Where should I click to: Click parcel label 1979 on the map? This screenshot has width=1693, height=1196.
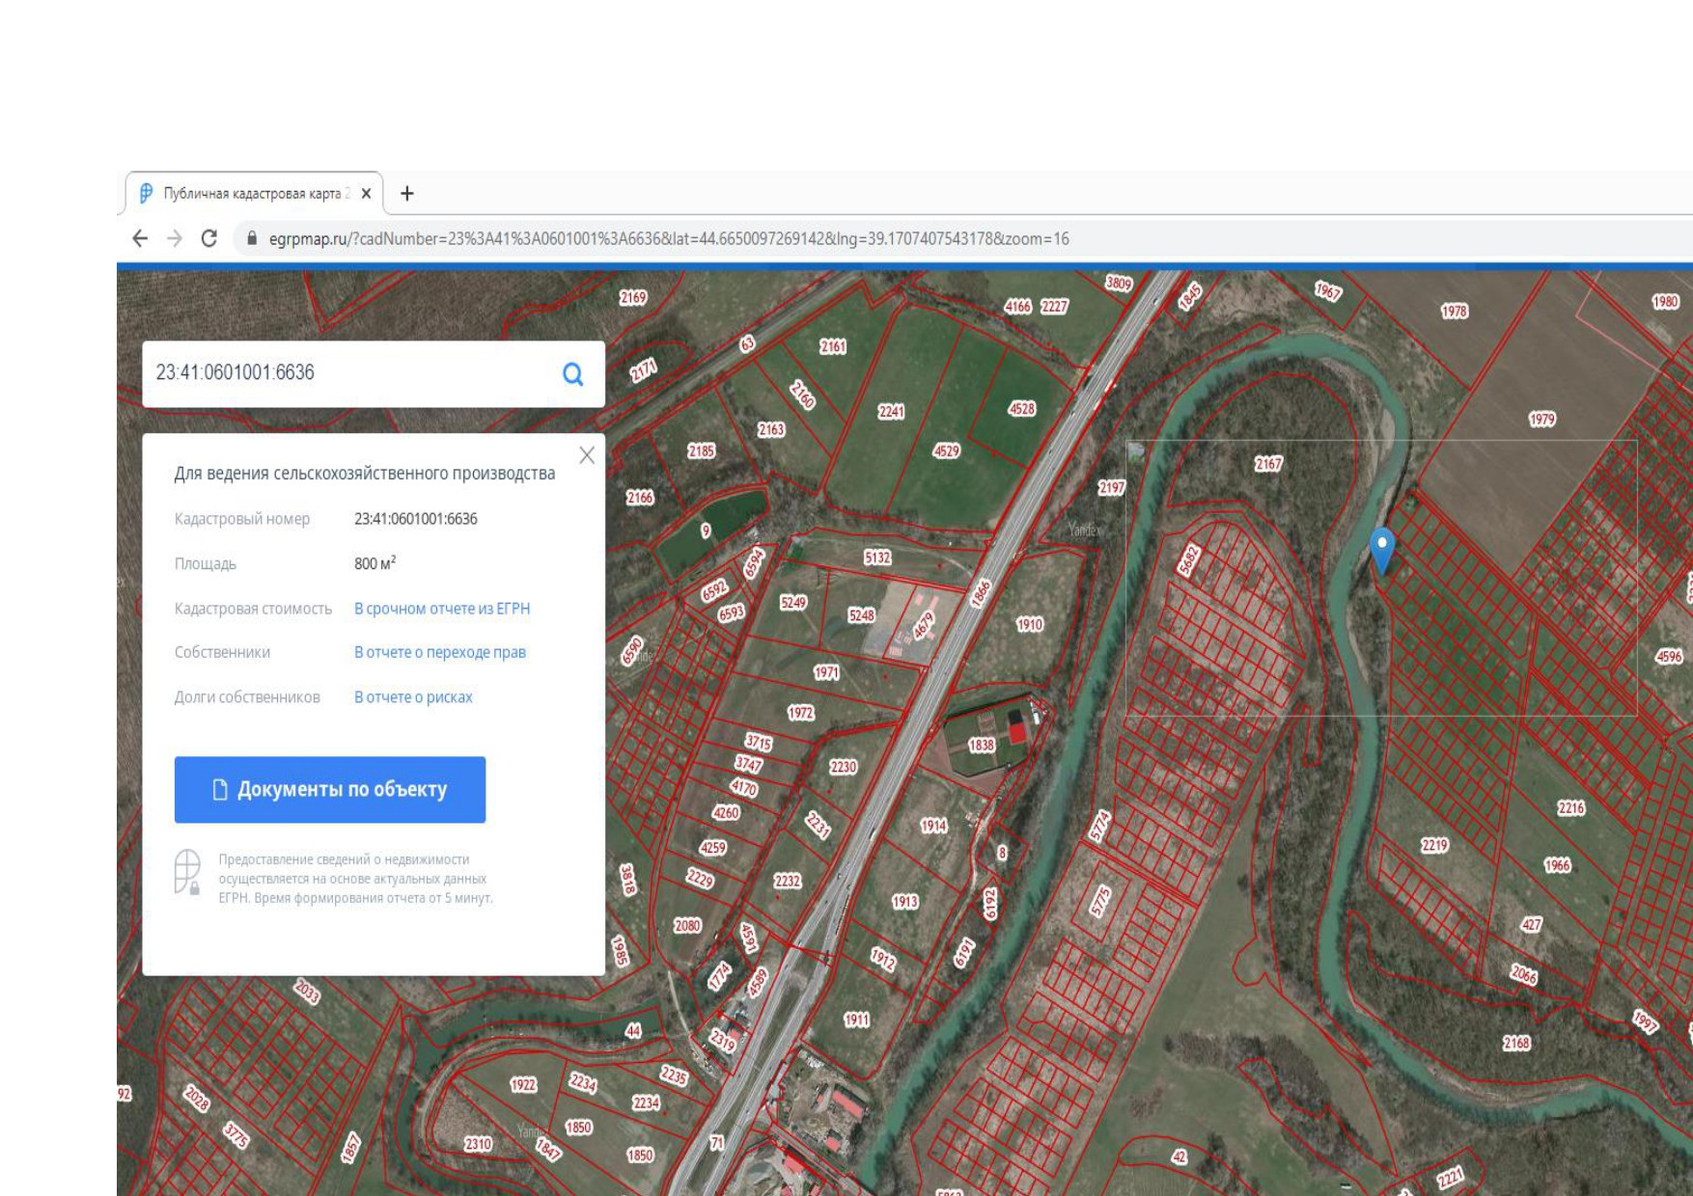(1541, 420)
